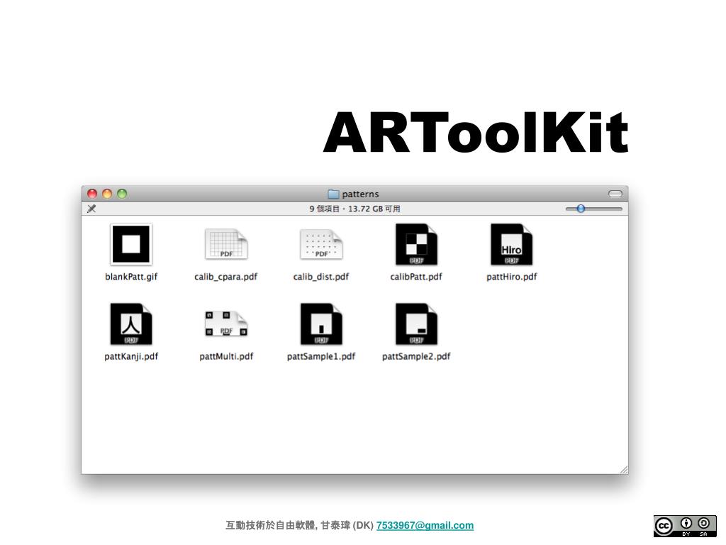Close the patterns Finder window

point(92,194)
